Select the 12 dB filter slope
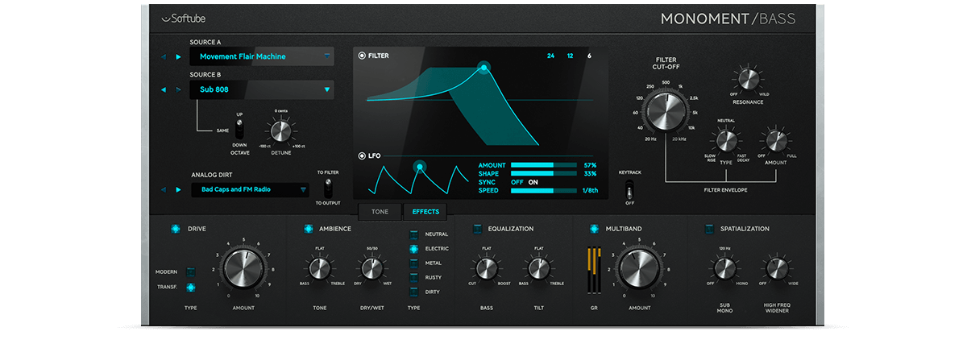 coord(571,56)
